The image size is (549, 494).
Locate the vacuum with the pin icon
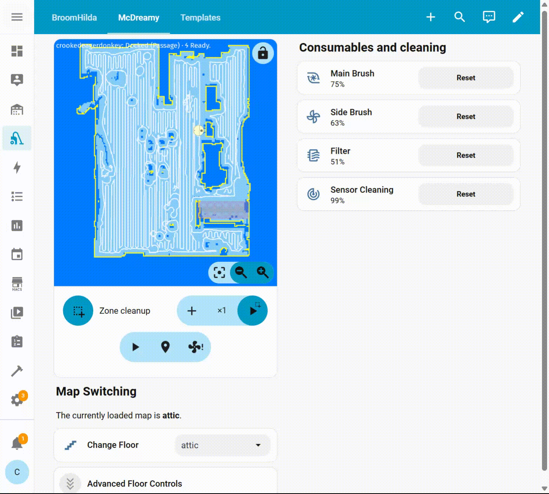[x=165, y=347]
